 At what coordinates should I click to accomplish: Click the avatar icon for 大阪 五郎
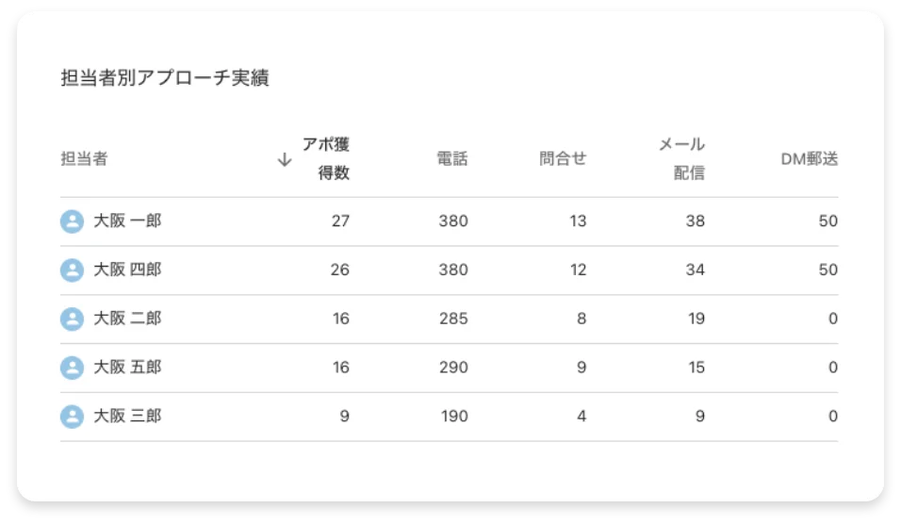(72, 368)
